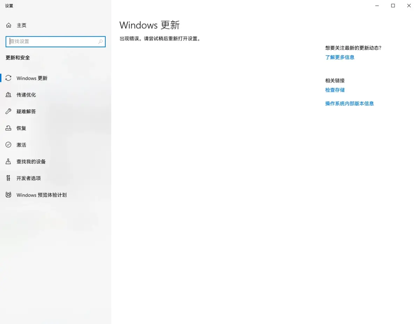Screen dimensions: 417x324
Task: Click the 查找我的设备 locator icon
Action: (x=9, y=161)
